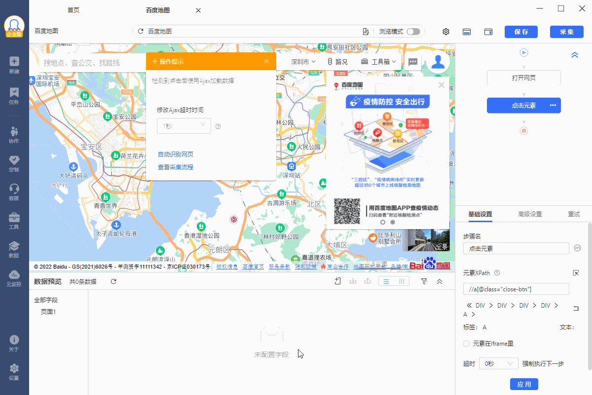
Task: Open 设置 at the sidebar bottom
Action: pos(14,372)
